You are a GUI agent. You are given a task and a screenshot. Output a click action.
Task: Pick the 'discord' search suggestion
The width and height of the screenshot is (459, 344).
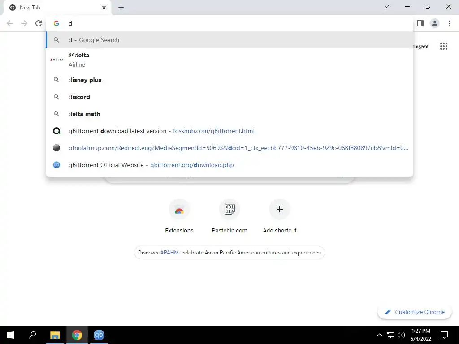tap(229, 97)
